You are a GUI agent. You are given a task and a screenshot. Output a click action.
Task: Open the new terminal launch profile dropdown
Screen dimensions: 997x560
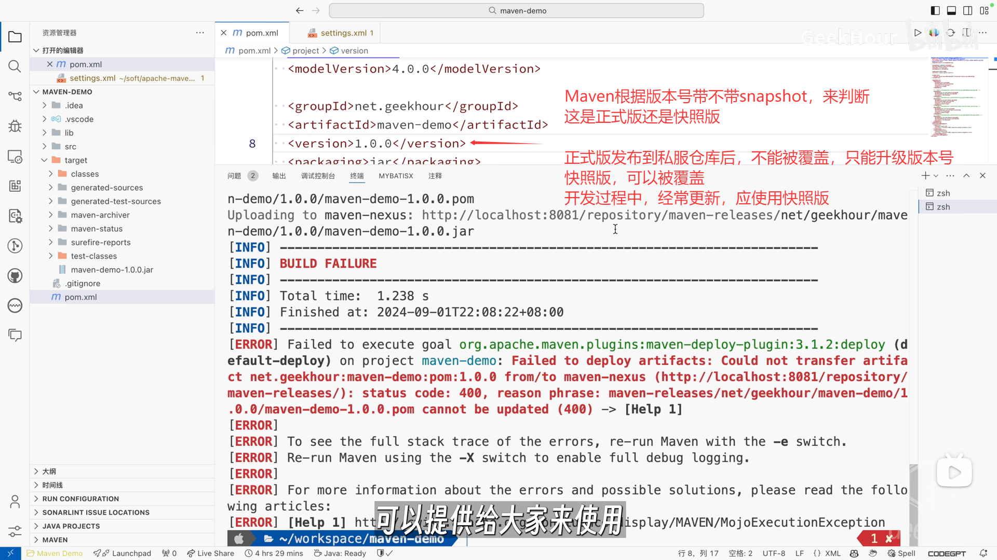(x=936, y=176)
